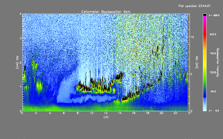Screen dimensions: 223x139
Task: Click the '2:' hour tick label on x-axis
Action: click(x=36, y=113)
